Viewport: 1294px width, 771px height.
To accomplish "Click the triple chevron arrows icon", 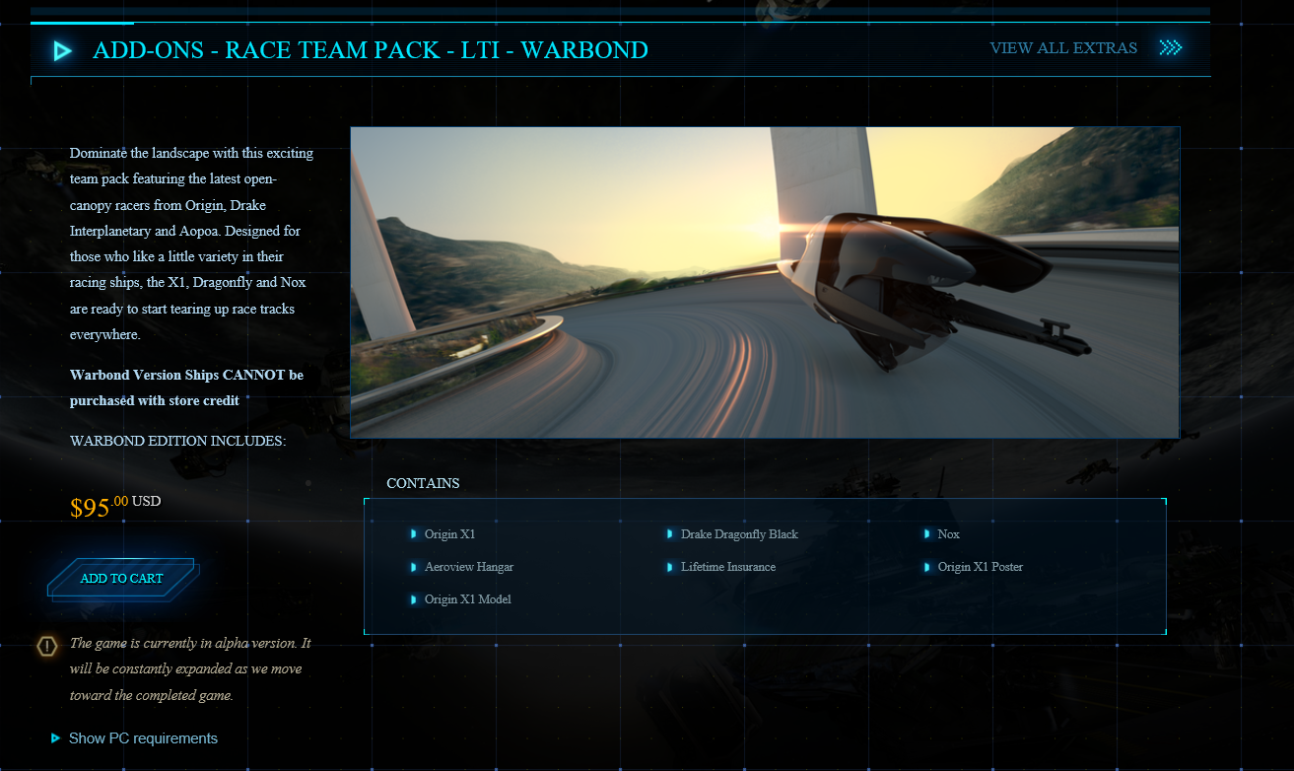I will point(1170,48).
